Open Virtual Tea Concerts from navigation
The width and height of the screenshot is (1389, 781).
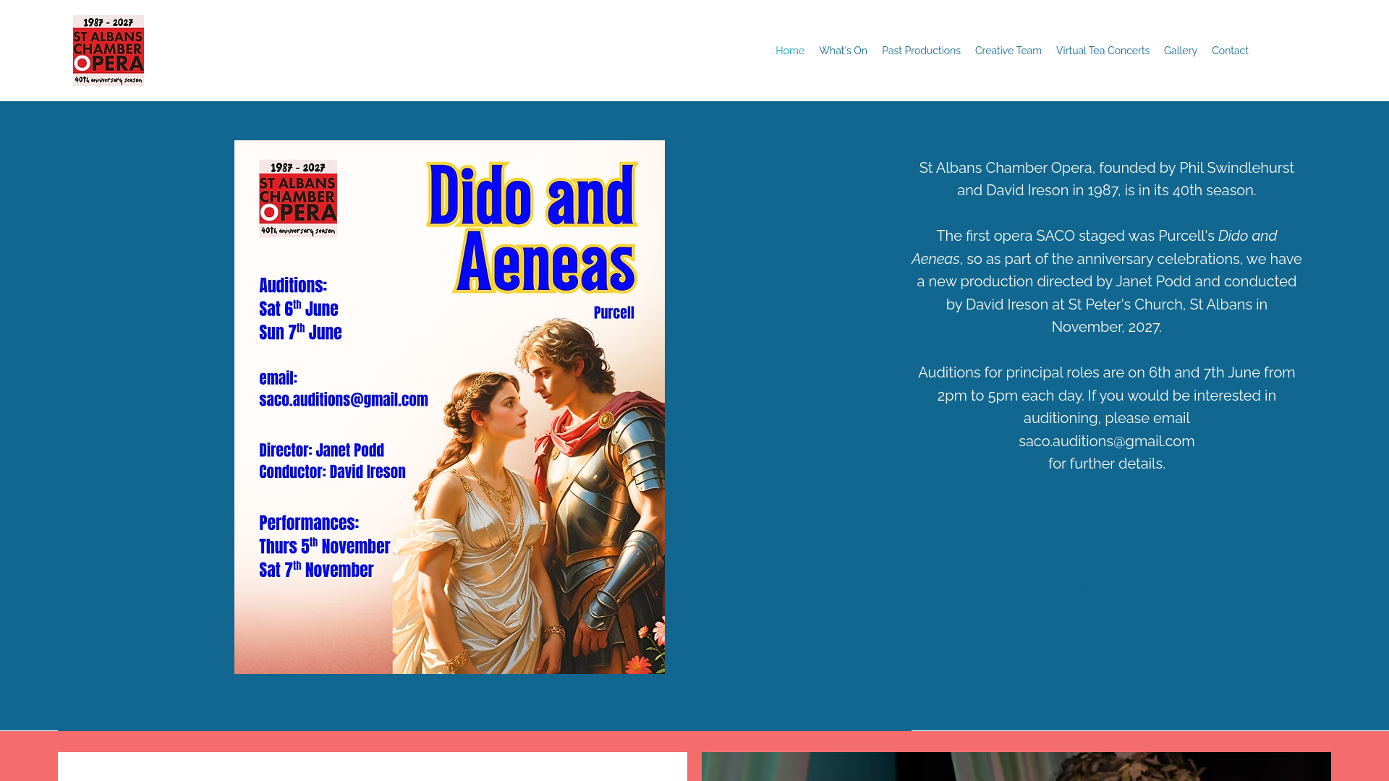1103,51
